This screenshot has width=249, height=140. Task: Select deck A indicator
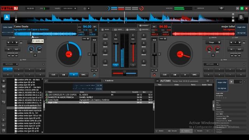pos(7,17)
